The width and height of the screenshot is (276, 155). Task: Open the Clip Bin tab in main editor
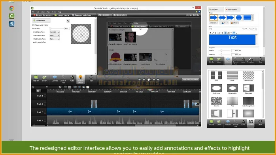pos(36,79)
